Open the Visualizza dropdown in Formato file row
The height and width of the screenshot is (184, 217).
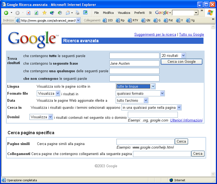point(48,93)
